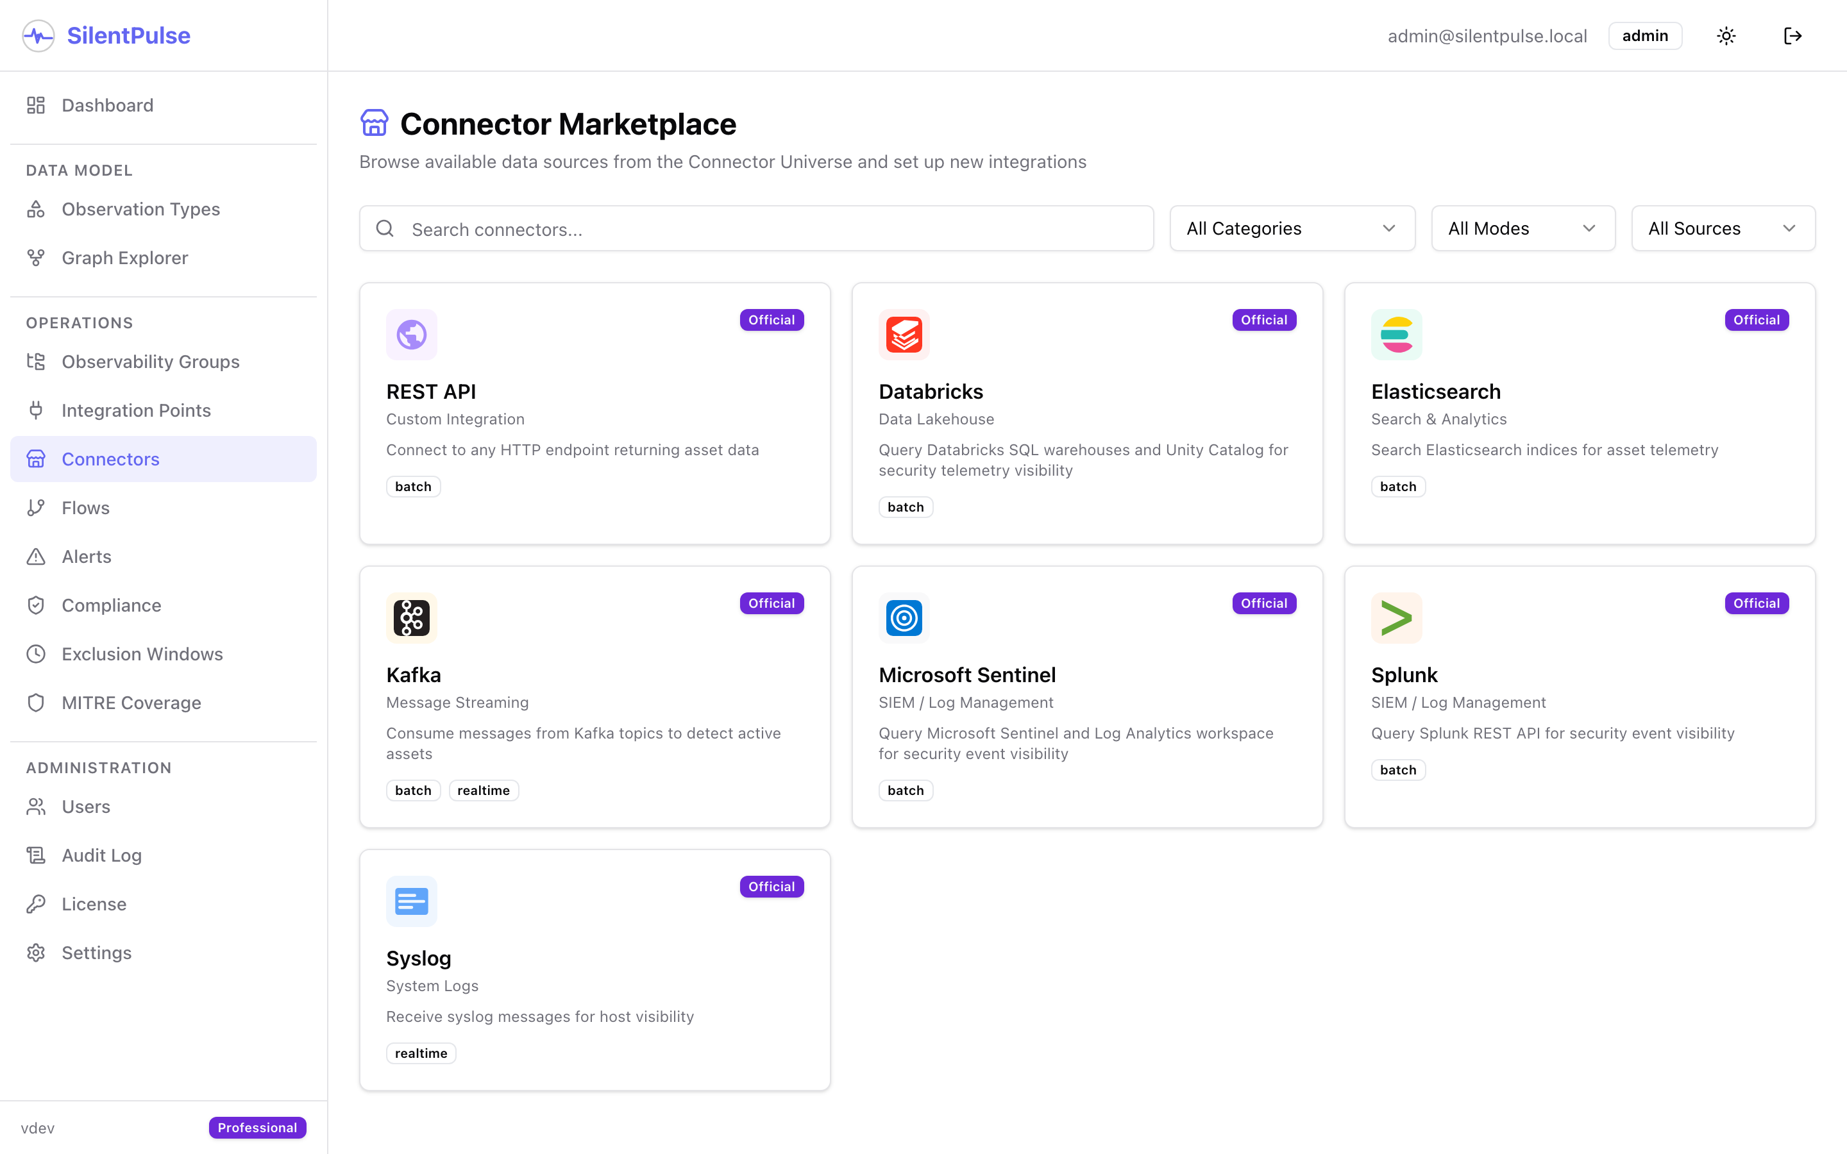Click the Alerts warning triangle icon

point(36,556)
